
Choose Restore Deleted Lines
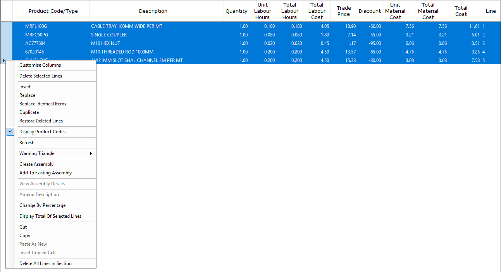41,121
